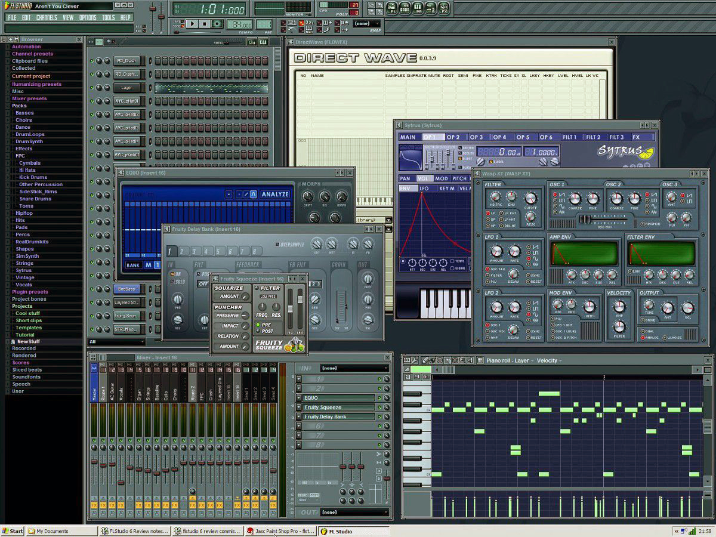Image resolution: width=716 pixels, height=537 pixels.
Task: Switch taskbar to My Documents window
Action: (x=61, y=531)
